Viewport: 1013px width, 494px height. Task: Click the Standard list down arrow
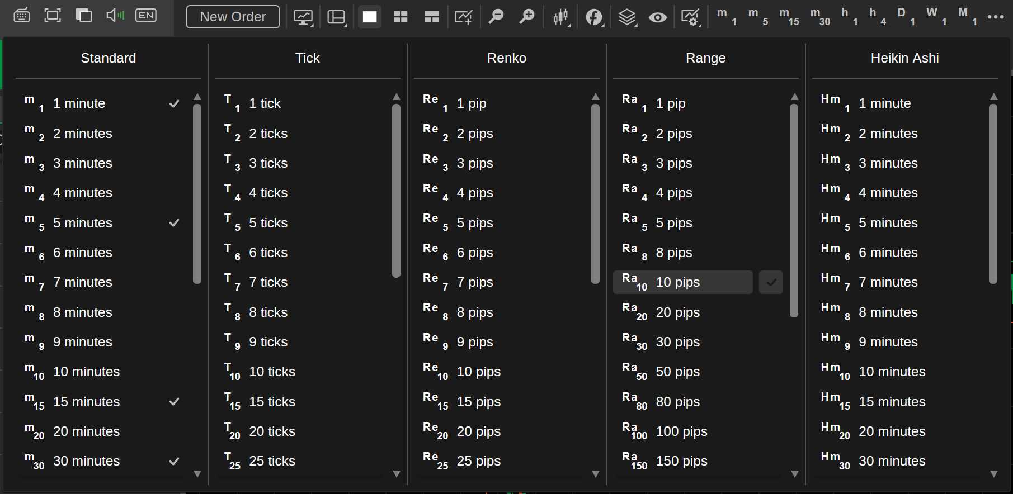[197, 473]
